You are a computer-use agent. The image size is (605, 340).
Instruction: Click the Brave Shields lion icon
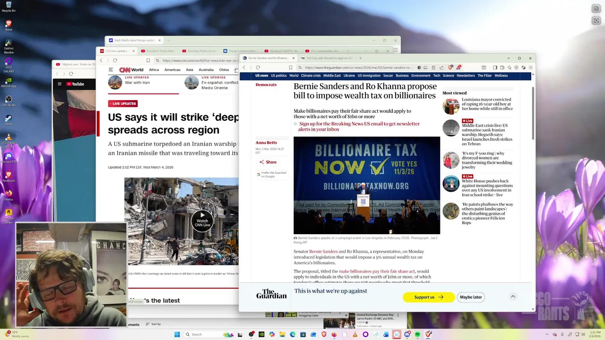pos(450,68)
